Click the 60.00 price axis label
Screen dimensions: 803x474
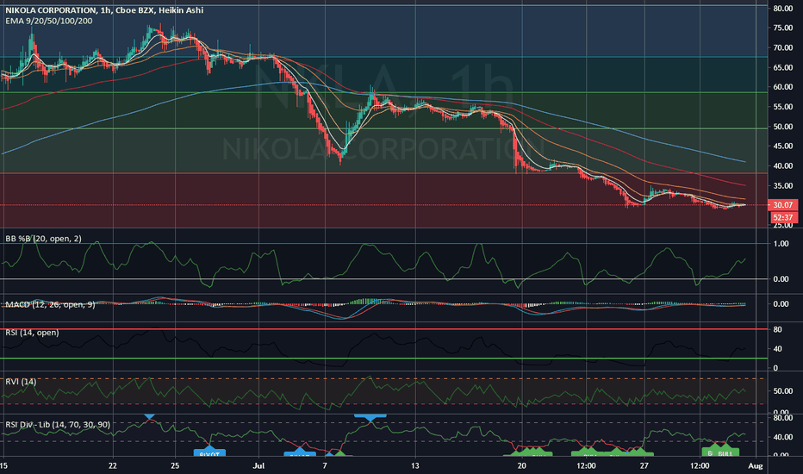pyautogui.click(x=783, y=87)
